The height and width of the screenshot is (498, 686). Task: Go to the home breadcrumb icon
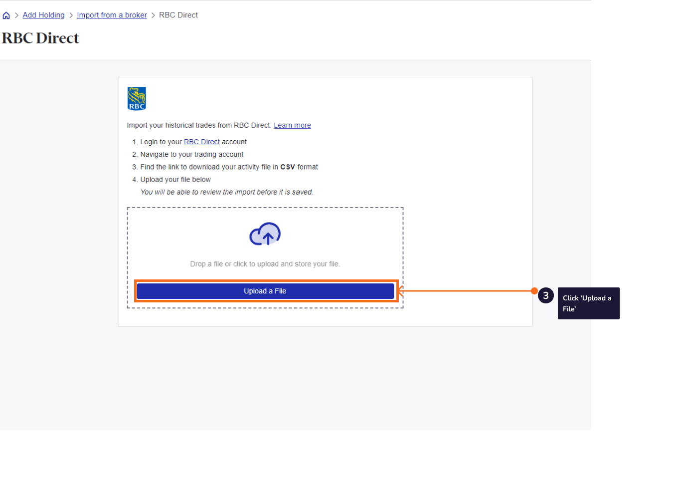click(6, 15)
